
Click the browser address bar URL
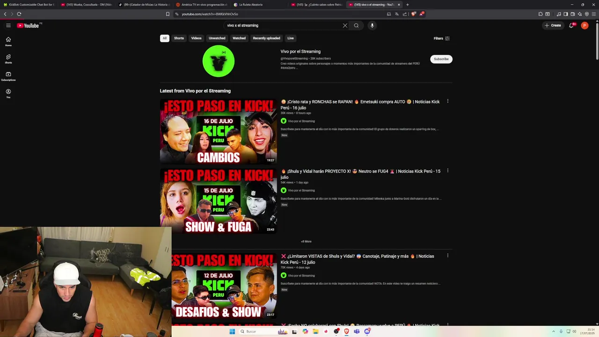pyautogui.click(x=210, y=14)
